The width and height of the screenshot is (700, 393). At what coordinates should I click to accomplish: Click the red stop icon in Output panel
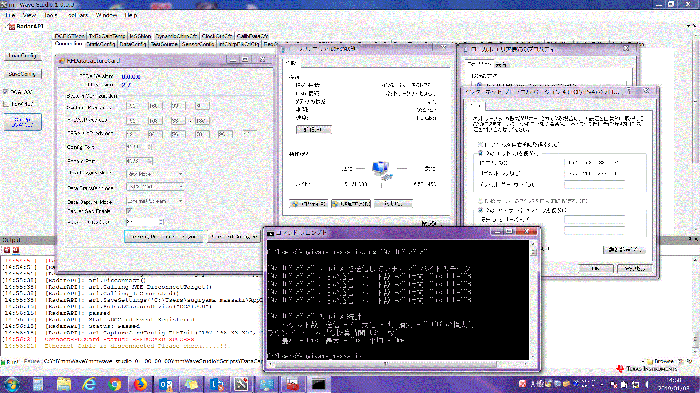(x=16, y=250)
